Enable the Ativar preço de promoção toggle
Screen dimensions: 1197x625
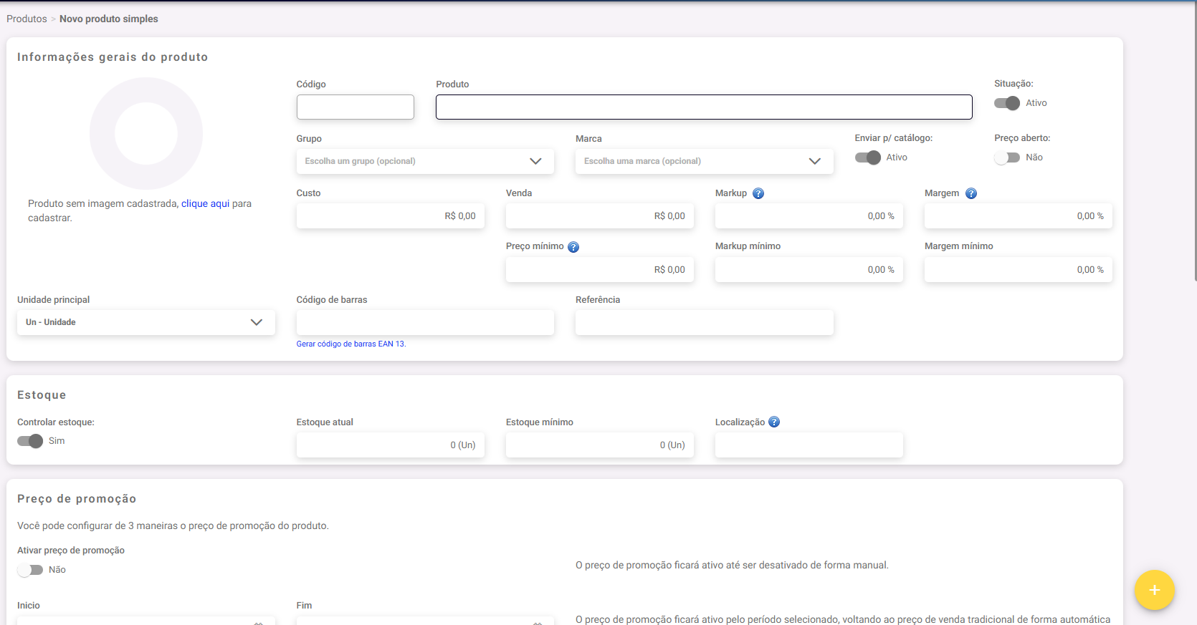click(30, 570)
